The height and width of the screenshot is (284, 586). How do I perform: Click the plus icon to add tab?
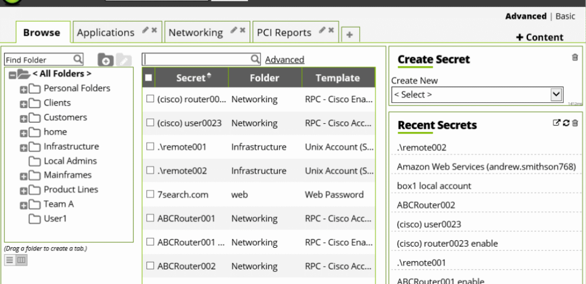(x=349, y=35)
